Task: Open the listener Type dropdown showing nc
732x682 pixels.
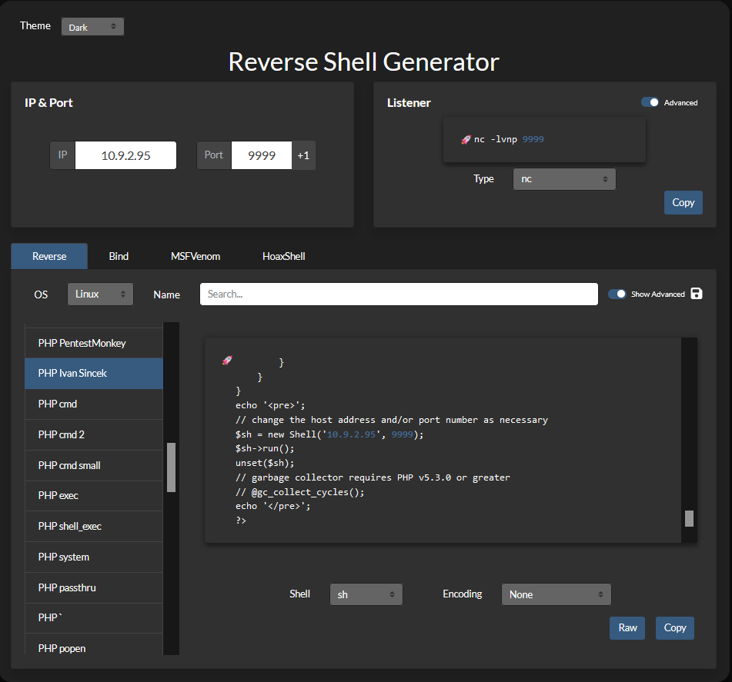Action: point(564,179)
